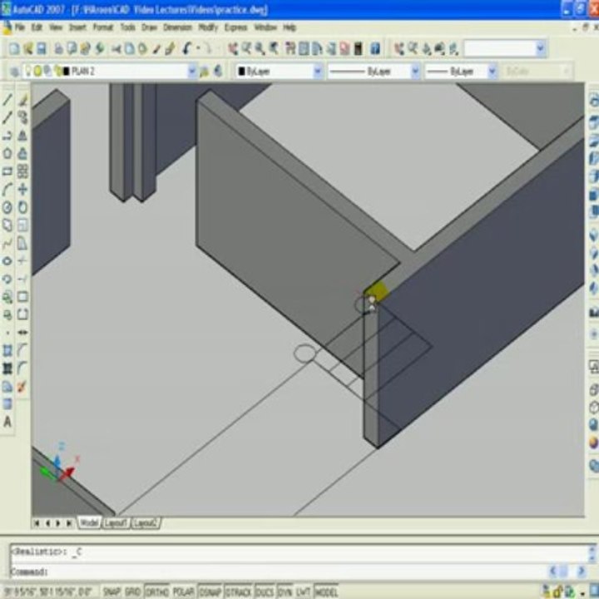Viewport: 599px width, 599px height.
Task: Click the Copy object modify tool
Action: pos(23,117)
